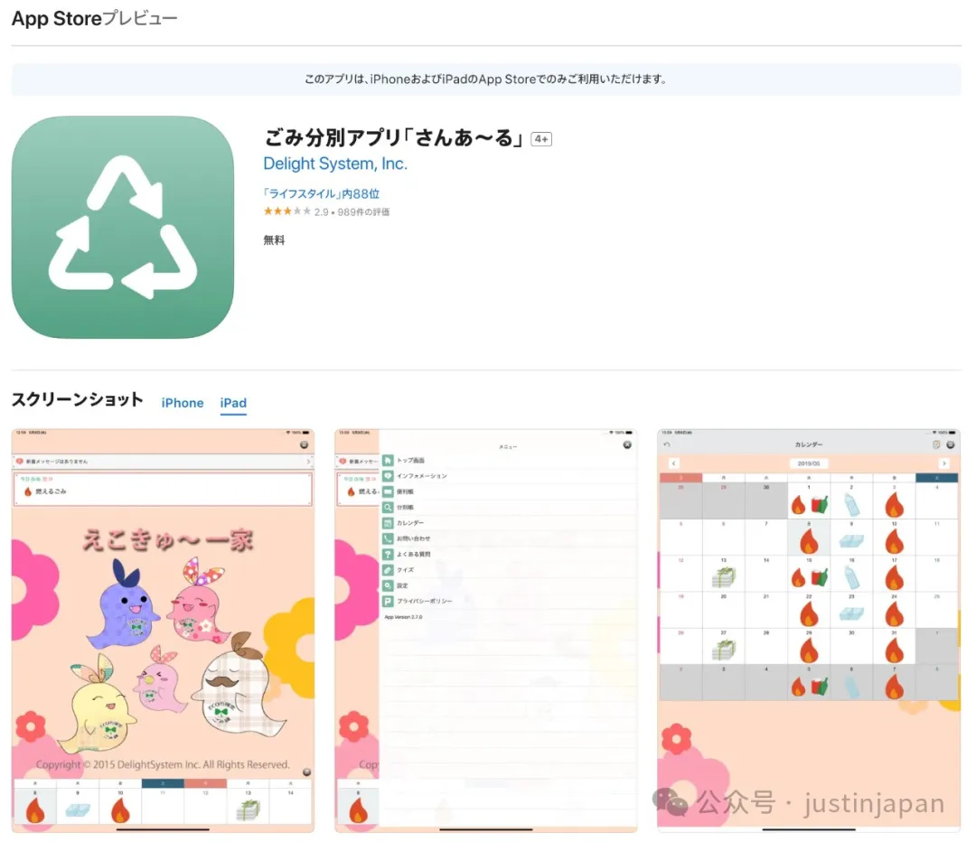Click the round menu button above えこきゅ〜一家

click(305, 445)
